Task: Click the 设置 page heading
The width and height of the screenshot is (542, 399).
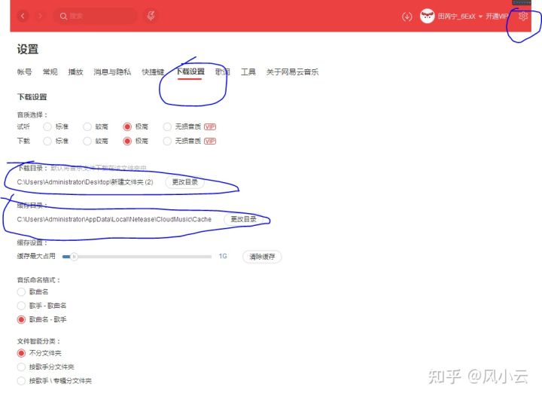Action: pyautogui.click(x=28, y=49)
